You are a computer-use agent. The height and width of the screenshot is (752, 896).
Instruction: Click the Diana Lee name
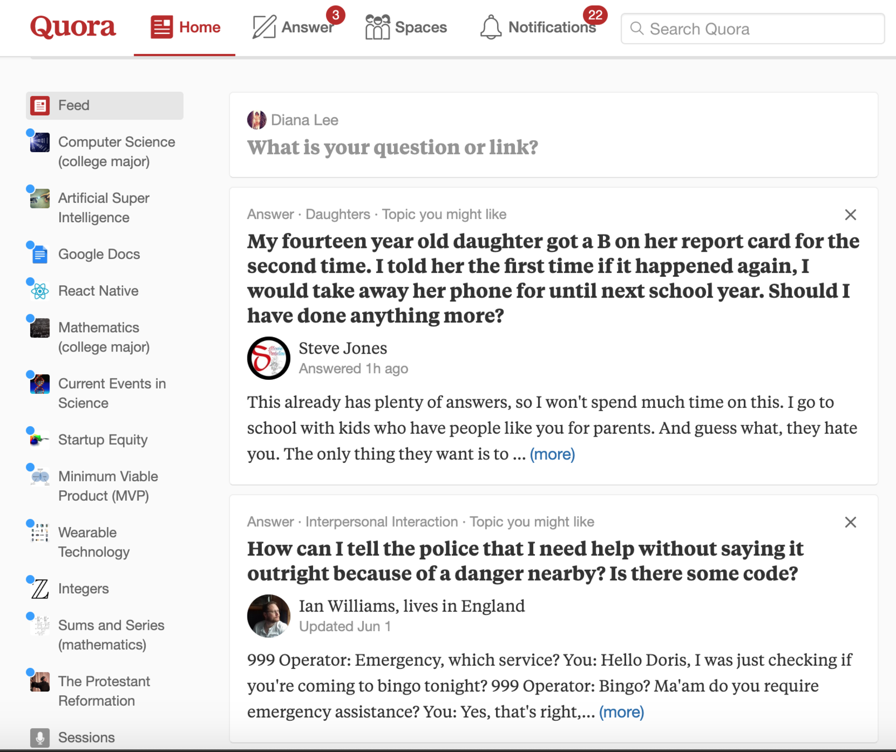point(304,120)
